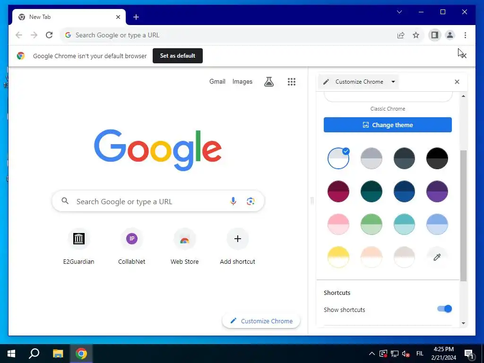Image resolution: width=484 pixels, height=363 pixels.
Task: Choose the peach color swatch
Action: [x=372, y=257]
